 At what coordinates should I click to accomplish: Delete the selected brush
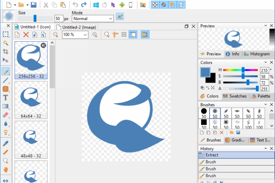[222, 133]
